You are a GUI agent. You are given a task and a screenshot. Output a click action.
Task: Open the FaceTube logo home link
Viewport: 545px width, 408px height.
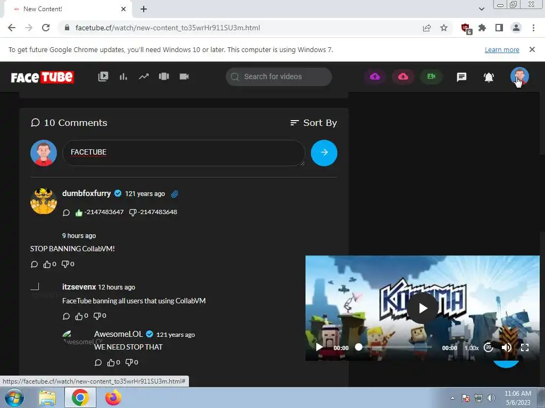42,77
